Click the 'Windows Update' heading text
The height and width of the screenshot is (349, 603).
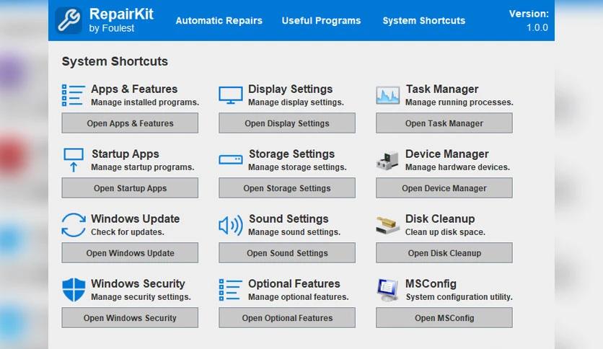click(136, 219)
